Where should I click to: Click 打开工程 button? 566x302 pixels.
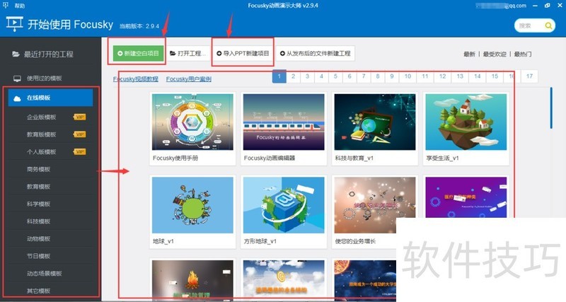coord(188,54)
